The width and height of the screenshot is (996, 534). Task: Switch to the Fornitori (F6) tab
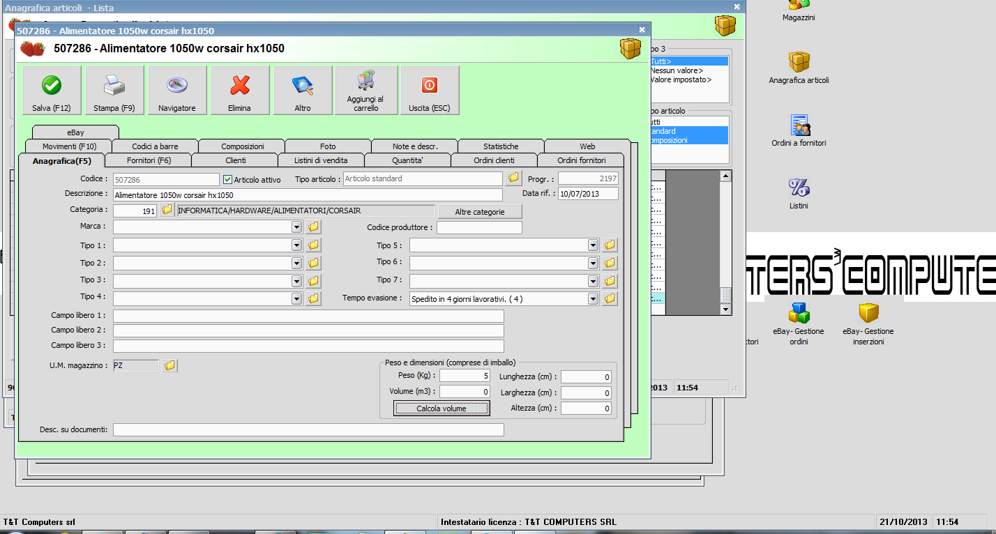click(149, 160)
